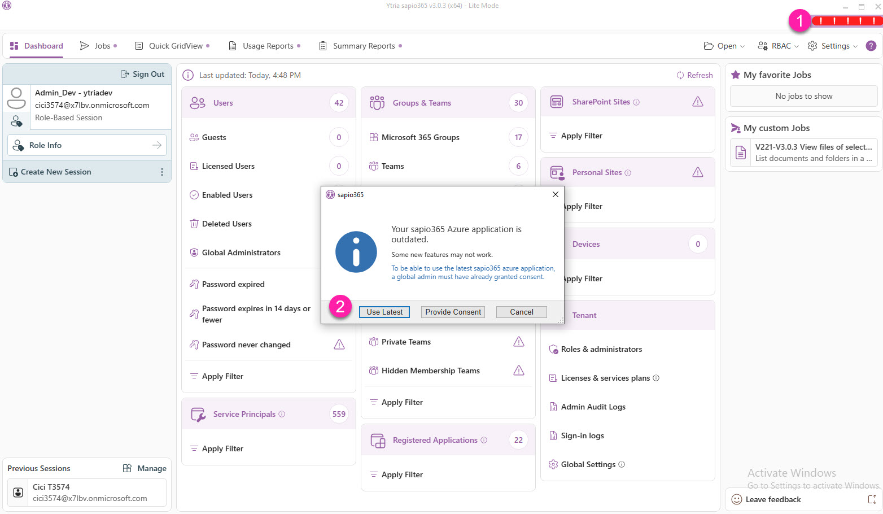Screen dimensions: 883x514
Task: Click Refresh to update the dashboard
Action: tap(694, 75)
